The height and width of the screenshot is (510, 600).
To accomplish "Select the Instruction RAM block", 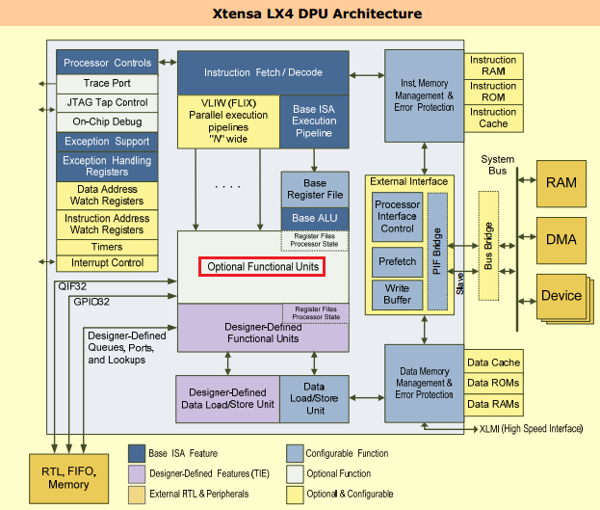I will [493, 66].
